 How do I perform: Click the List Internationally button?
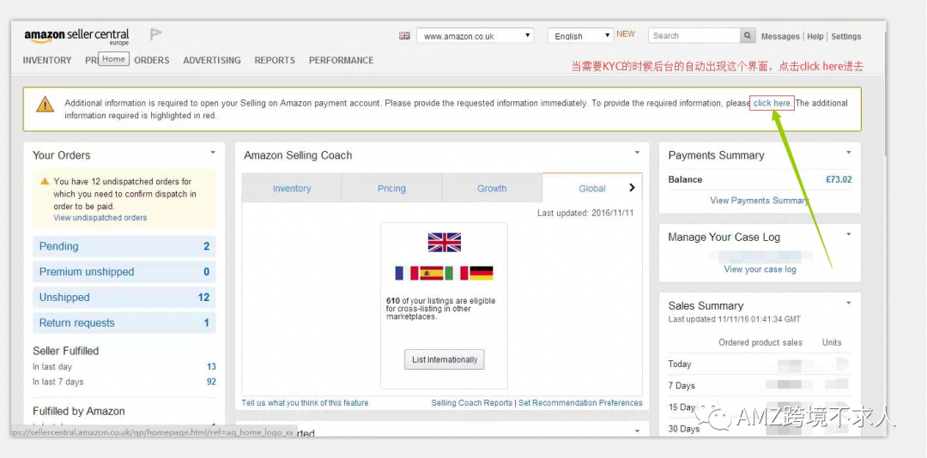point(445,360)
